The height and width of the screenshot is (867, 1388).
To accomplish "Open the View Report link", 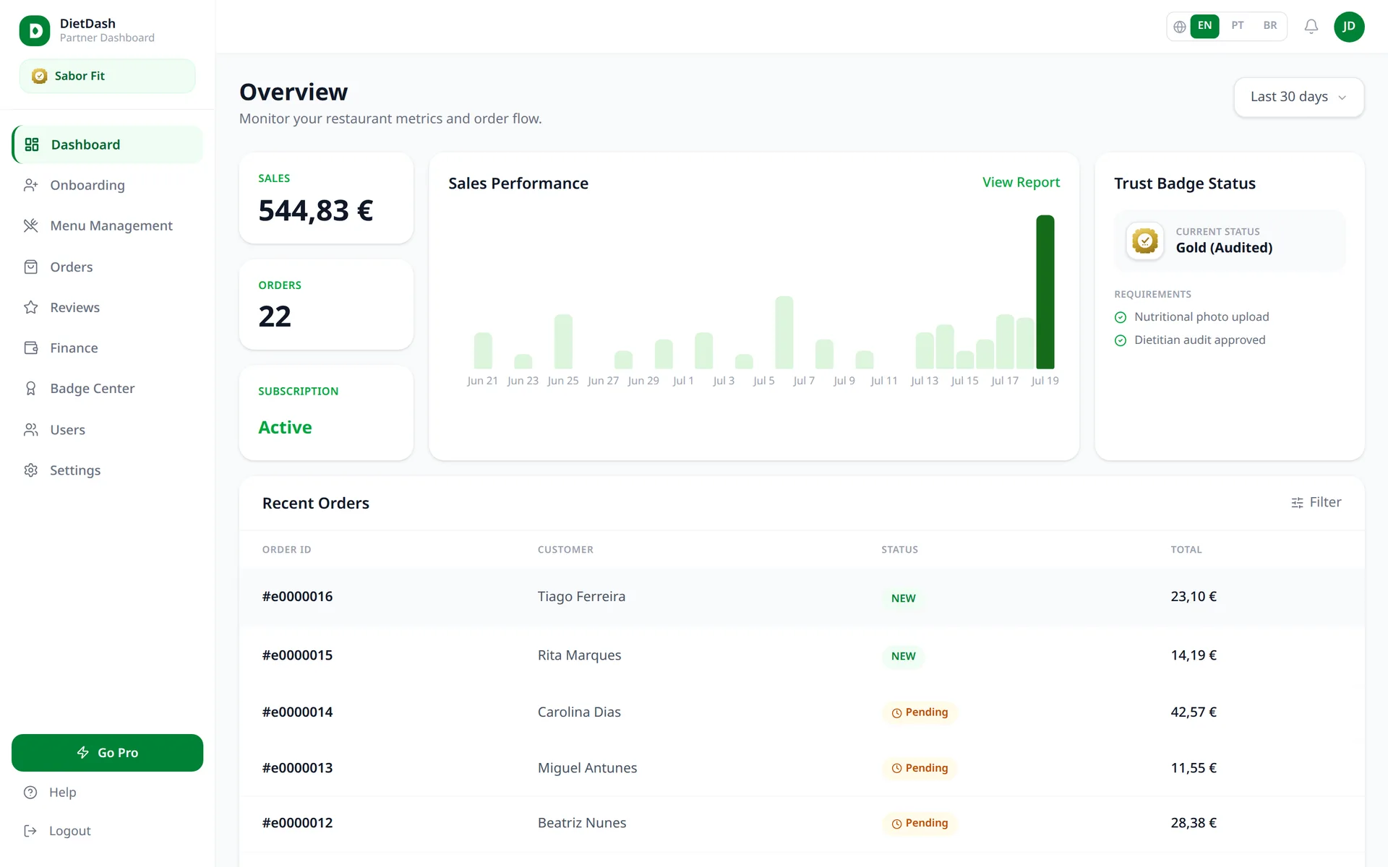I will click(1021, 183).
